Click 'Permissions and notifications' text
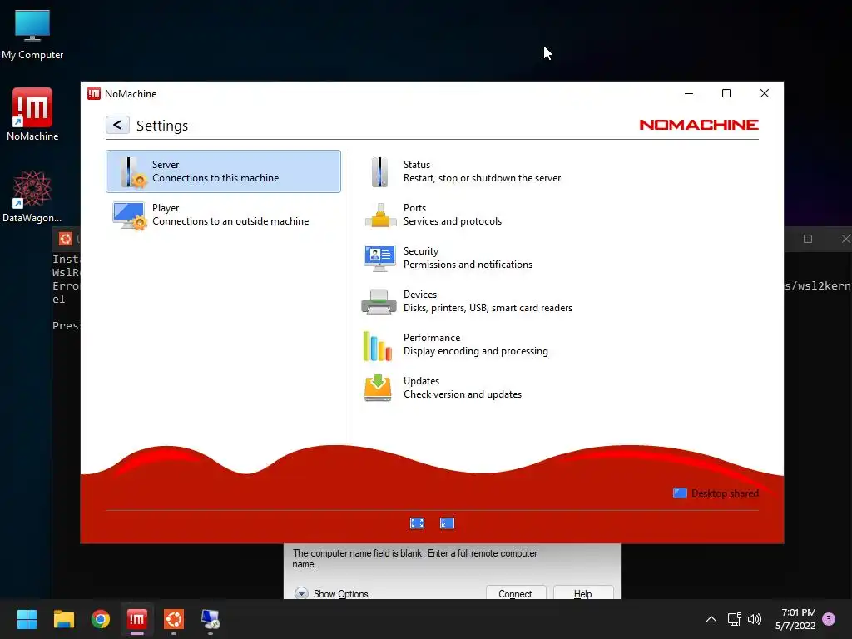The image size is (852, 639). (468, 265)
